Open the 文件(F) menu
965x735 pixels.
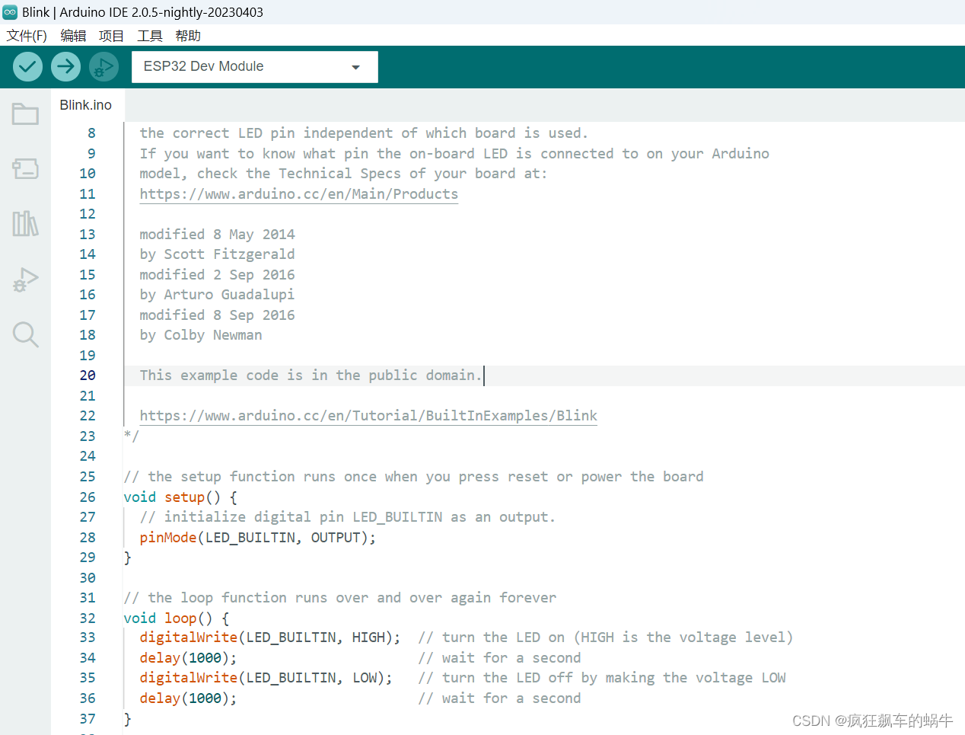pyautogui.click(x=27, y=36)
